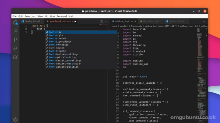Select font-optical-sizing suggestion
Screen dimensions: 220x123
pyautogui.click(x=81, y=57)
